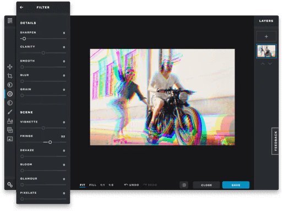Go back using Filter arrow
Screen dimensions: 283x211
click(x=21, y=7)
